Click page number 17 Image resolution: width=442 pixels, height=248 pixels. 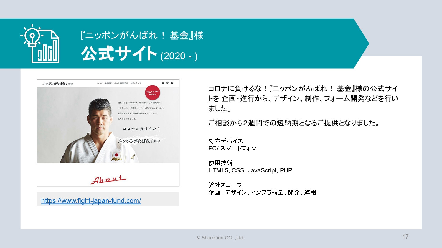406,237
